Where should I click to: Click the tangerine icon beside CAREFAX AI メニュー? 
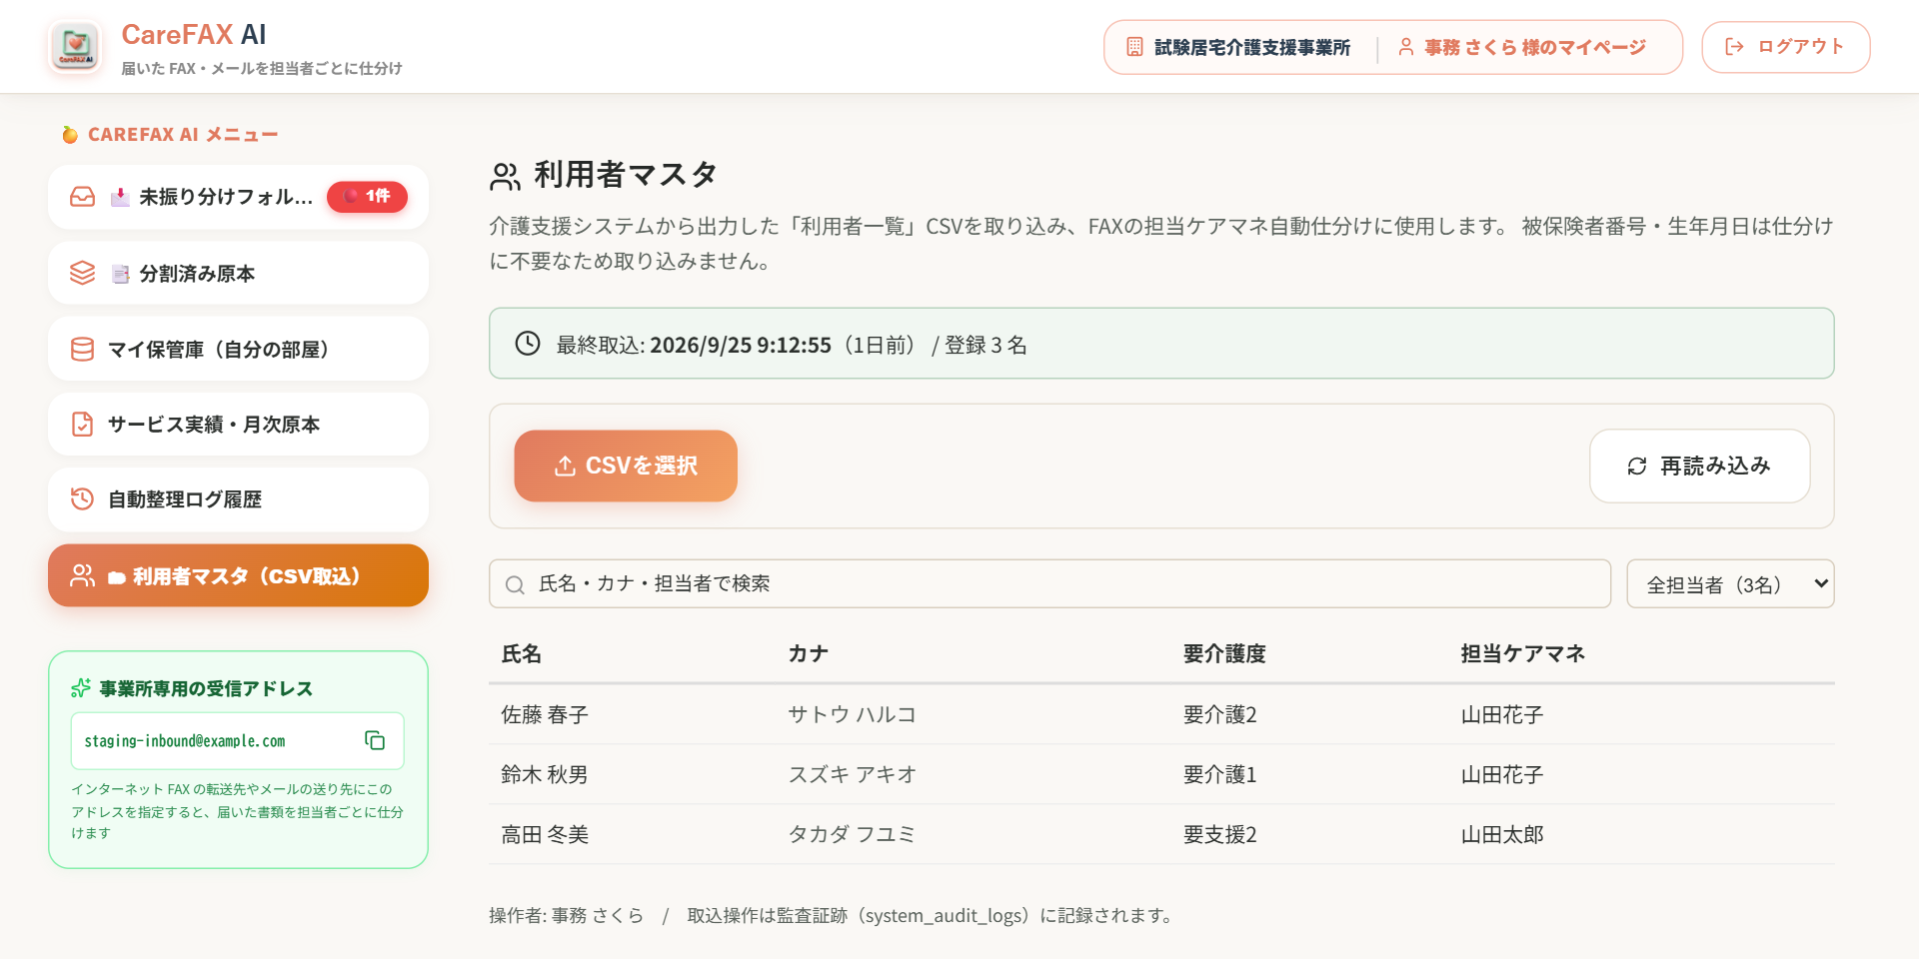70,135
